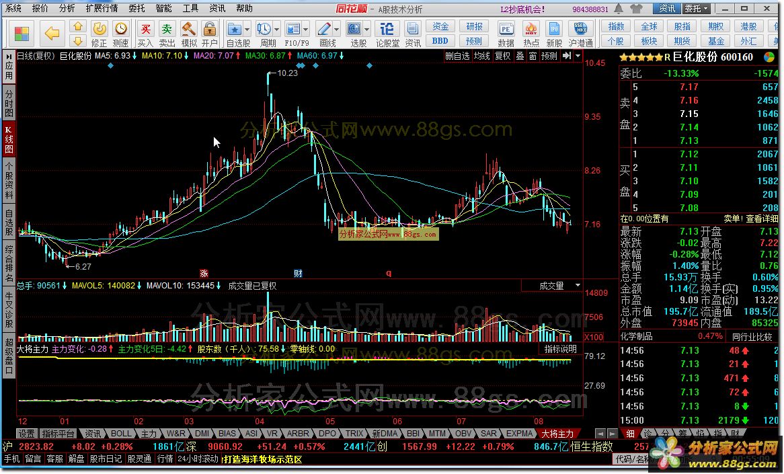
Task: Open the 个股资料 sidebar tab
Action: click(x=9, y=180)
